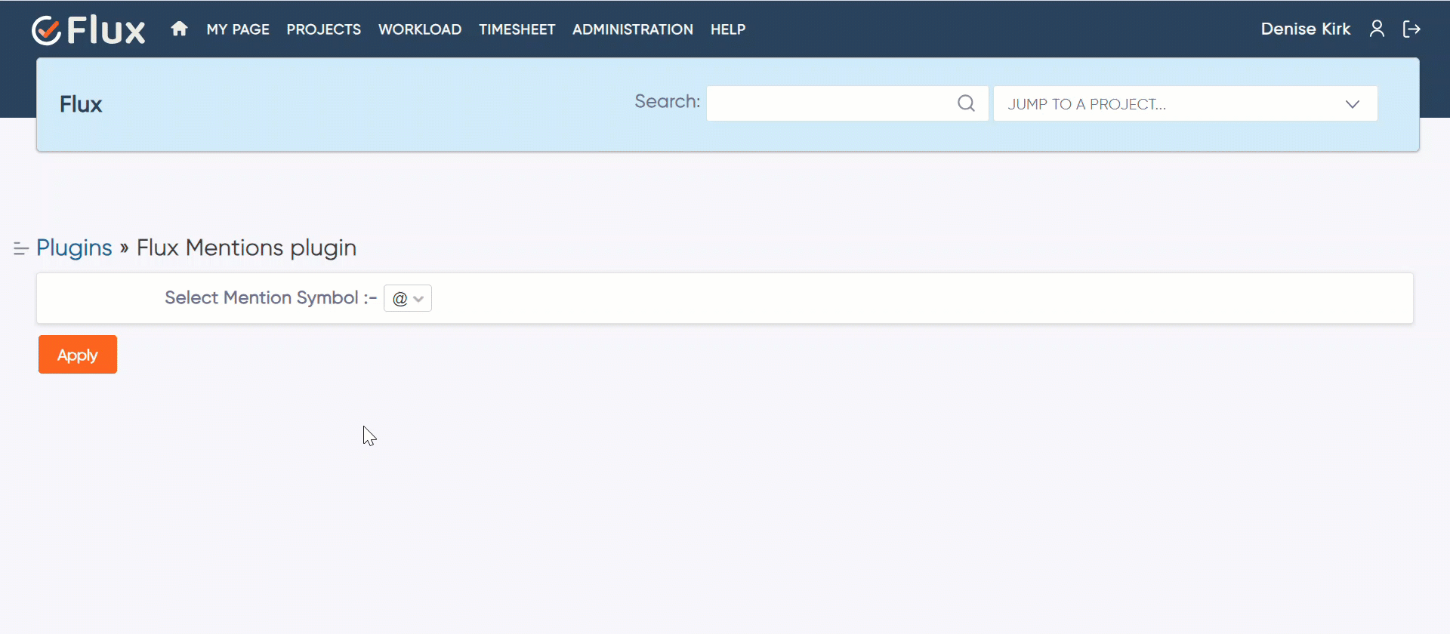Image resolution: width=1450 pixels, height=634 pixels.
Task: Click the Denise Kirk username link
Action: 1305,29
